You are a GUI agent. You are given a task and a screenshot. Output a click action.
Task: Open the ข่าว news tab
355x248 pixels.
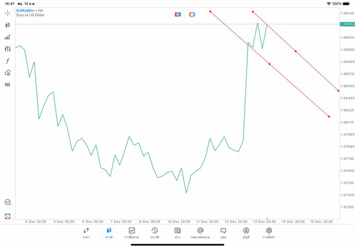point(177,233)
